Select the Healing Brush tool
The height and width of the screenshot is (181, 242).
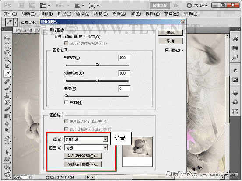coord(7,81)
